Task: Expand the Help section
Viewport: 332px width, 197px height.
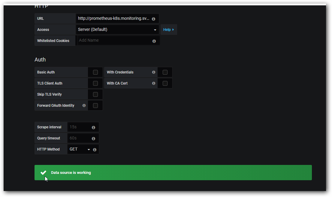Action: (x=168, y=30)
